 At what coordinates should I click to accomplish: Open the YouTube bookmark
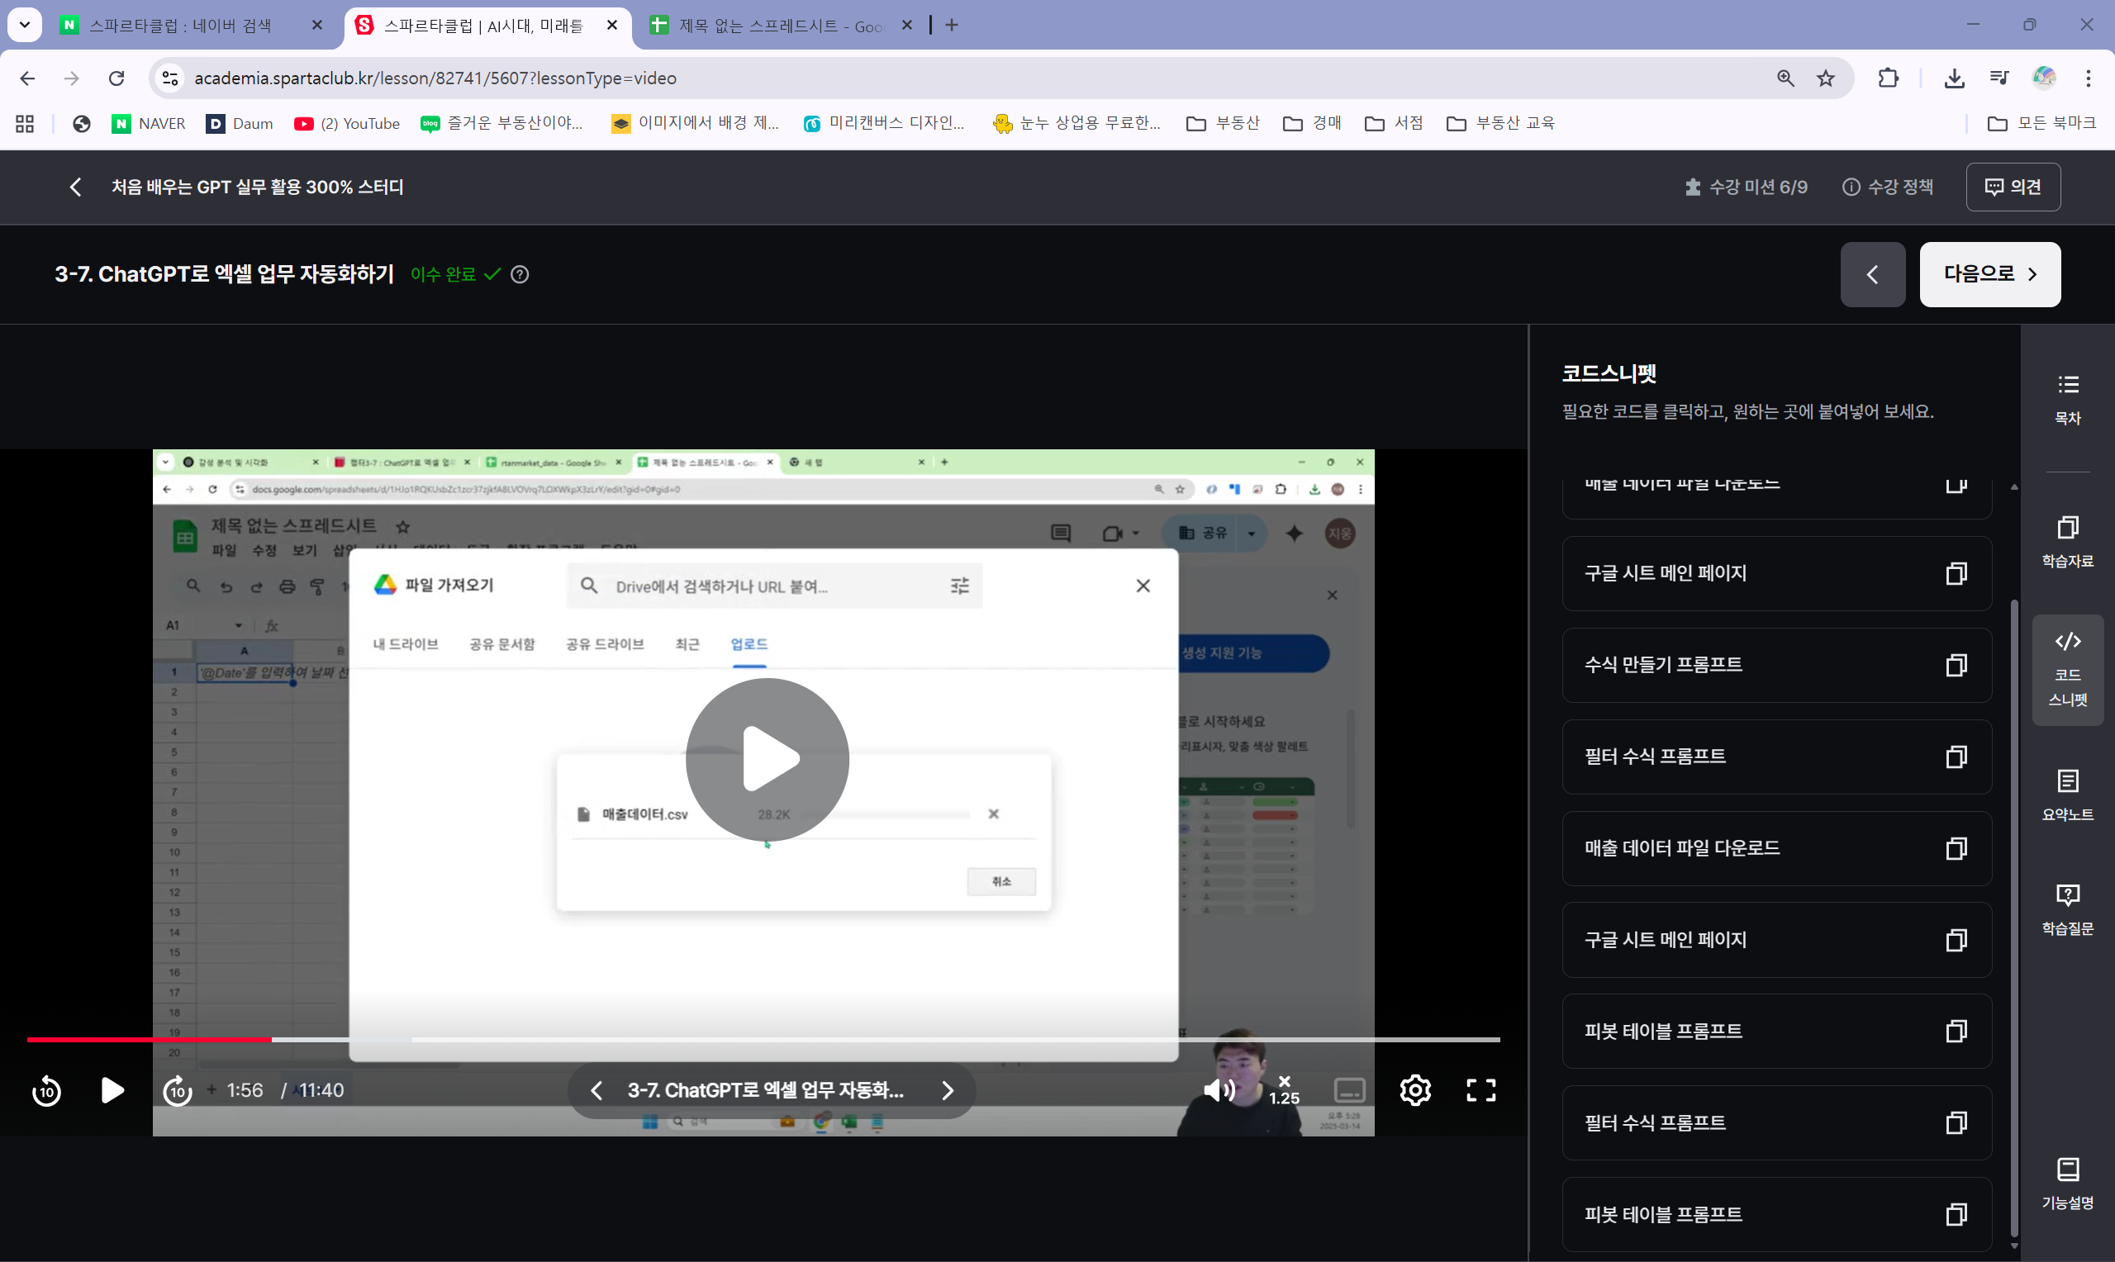click(347, 123)
